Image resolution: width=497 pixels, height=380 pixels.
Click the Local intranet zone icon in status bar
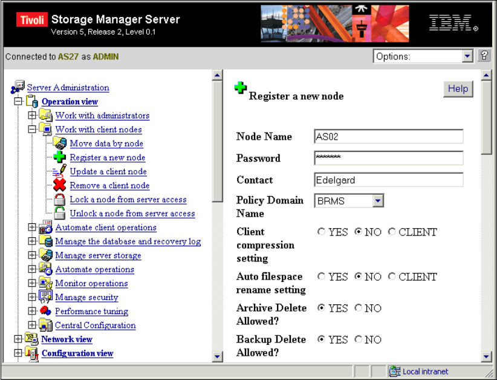(395, 371)
